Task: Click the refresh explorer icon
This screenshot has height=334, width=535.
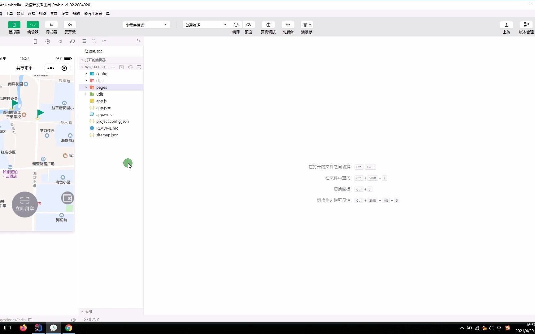Action: [x=130, y=67]
